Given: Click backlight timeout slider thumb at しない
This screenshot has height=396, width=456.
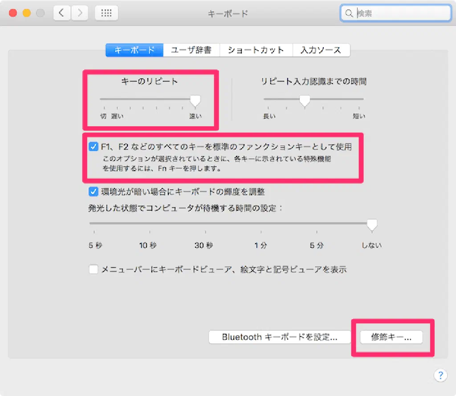Looking at the screenshot, I should click(x=371, y=225).
